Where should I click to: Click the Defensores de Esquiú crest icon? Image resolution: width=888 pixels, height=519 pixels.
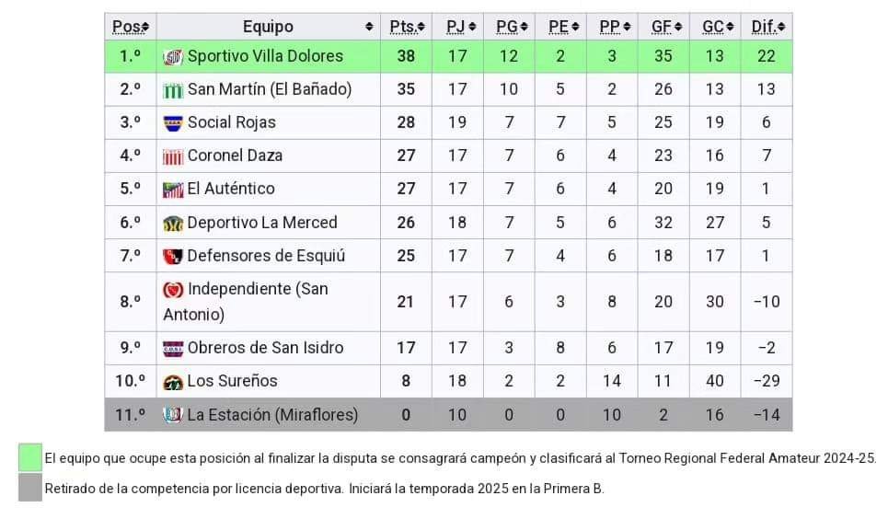coord(173,257)
